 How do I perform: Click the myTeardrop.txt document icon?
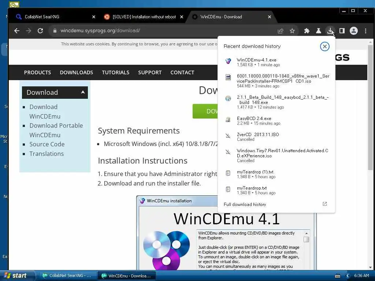[228, 189]
